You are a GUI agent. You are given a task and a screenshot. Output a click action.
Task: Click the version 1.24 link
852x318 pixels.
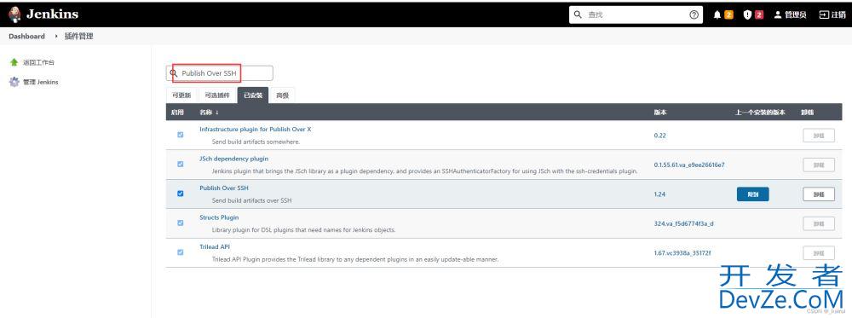tap(659, 194)
